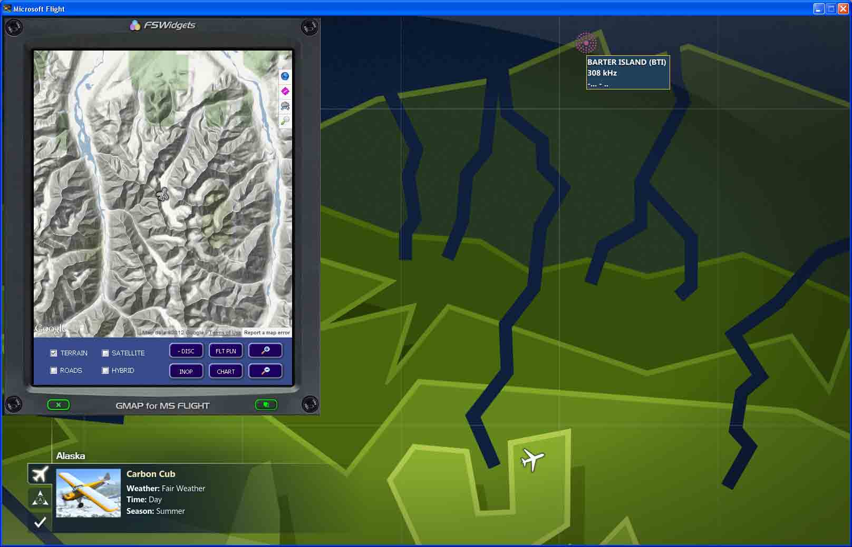852x547 pixels.
Task: Click the GMAP for MS FLIGHT label
Action: [x=162, y=406]
